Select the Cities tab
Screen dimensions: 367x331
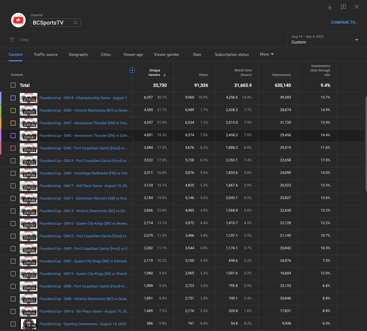click(x=106, y=55)
